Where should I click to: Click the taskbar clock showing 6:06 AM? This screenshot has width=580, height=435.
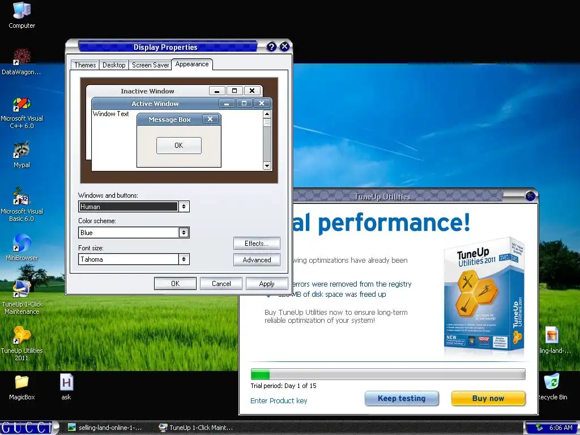[x=560, y=428]
